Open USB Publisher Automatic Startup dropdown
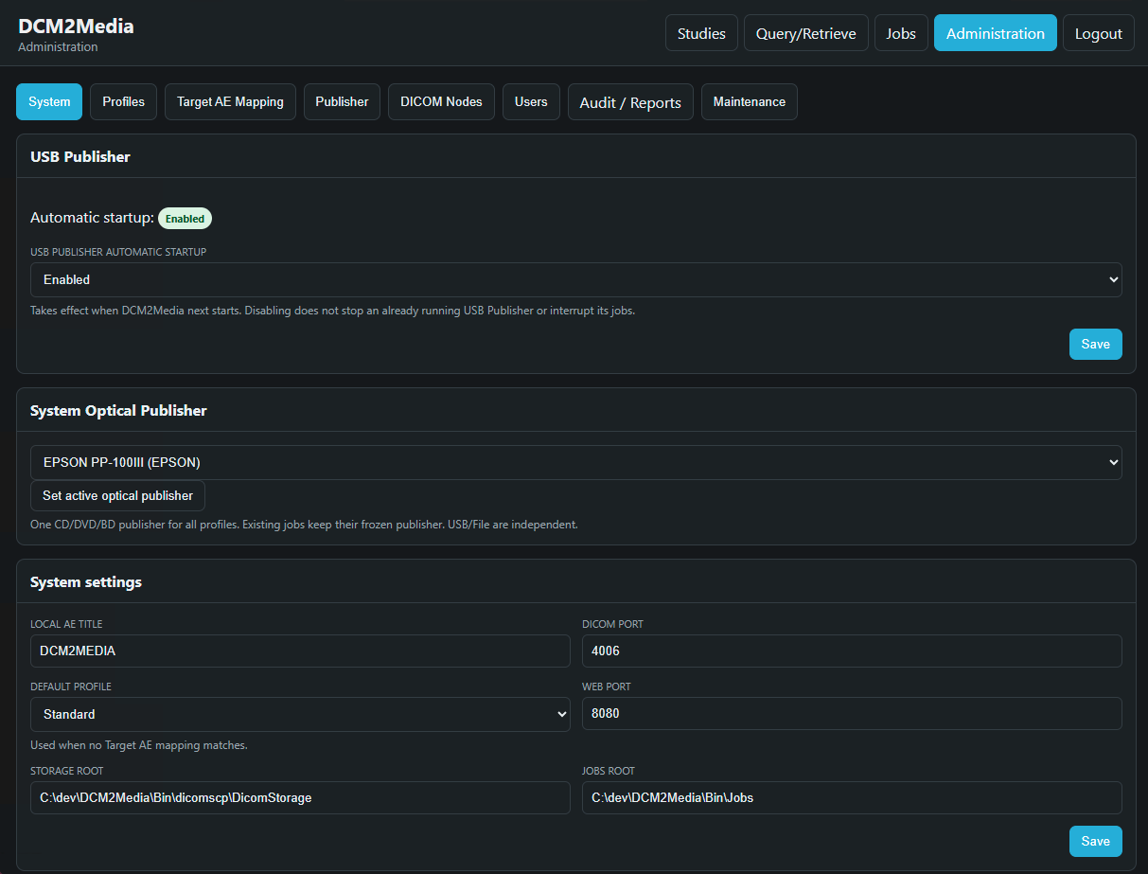The height and width of the screenshot is (874, 1148). point(575,279)
